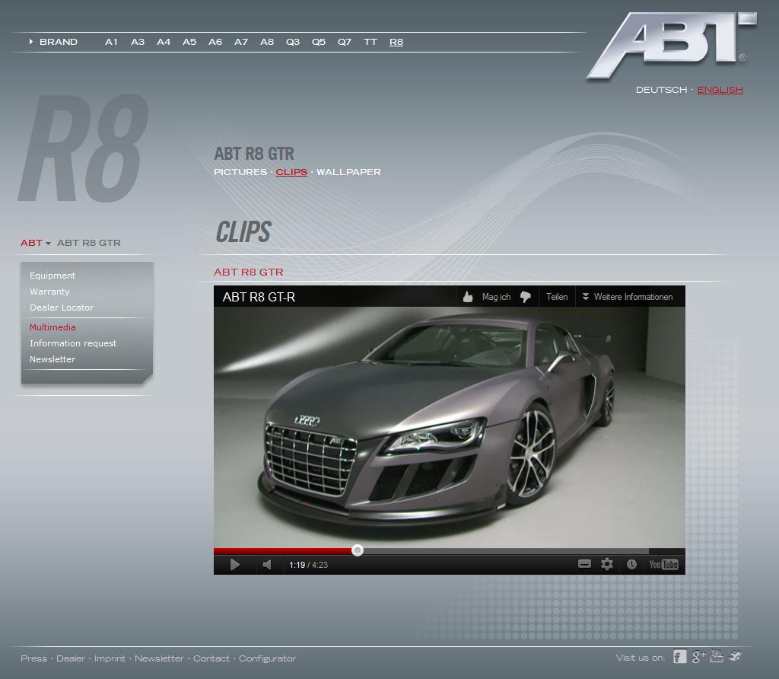Click the ABT R8 GT-R video title
Screen dimensions: 779x679
(259, 297)
